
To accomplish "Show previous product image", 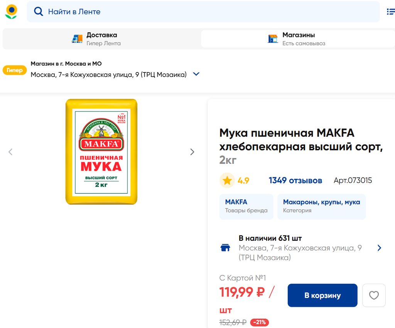I will [10, 152].
